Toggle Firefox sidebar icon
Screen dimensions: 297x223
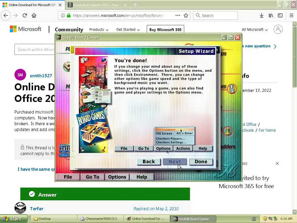click(280, 15)
